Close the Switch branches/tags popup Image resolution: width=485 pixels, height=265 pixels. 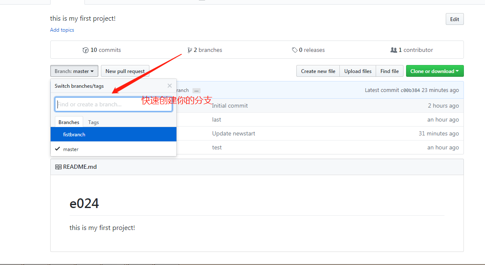coord(170,86)
